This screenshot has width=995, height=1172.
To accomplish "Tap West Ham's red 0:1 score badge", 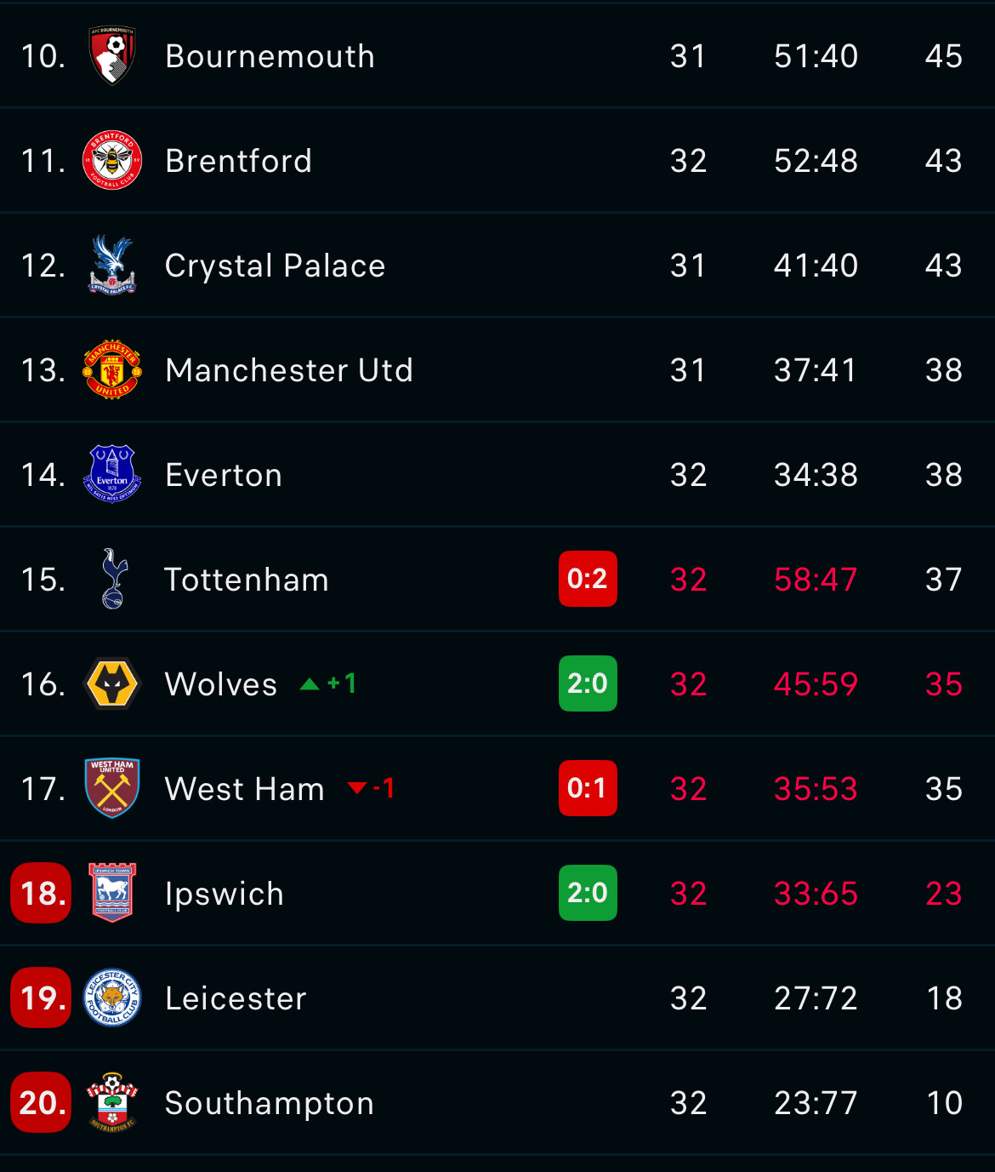I will (x=588, y=788).
